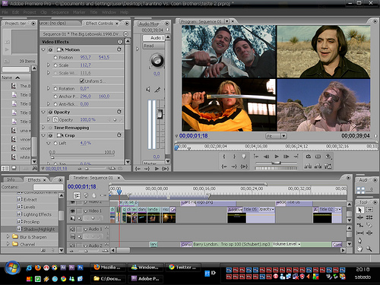Screen dimensions: 380x285
Task: Toggle Opacity effect on or off
Action: click(x=50, y=112)
